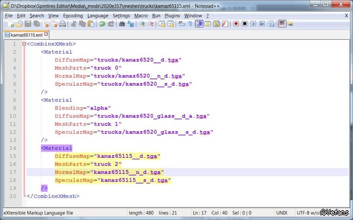Click line 9 Blending="alpha" text
The height and width of the screenshot is (220, 353).
[x=83, y=108]
